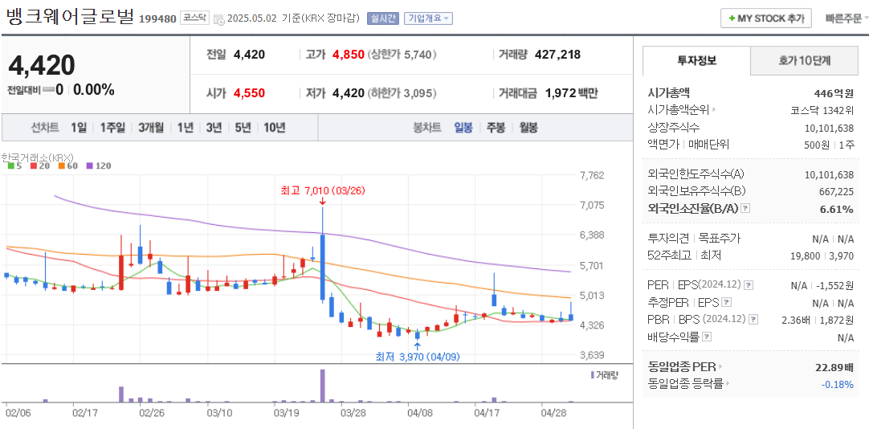Click the 코스닥 1342위 ranking value
This screenshot has width=873, height=429.
pyautogui.click(x=822, y=110)
